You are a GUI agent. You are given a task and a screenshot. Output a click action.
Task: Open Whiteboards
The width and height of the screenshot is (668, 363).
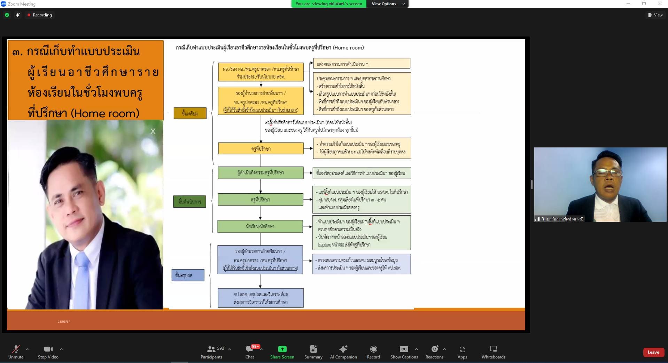493,352
